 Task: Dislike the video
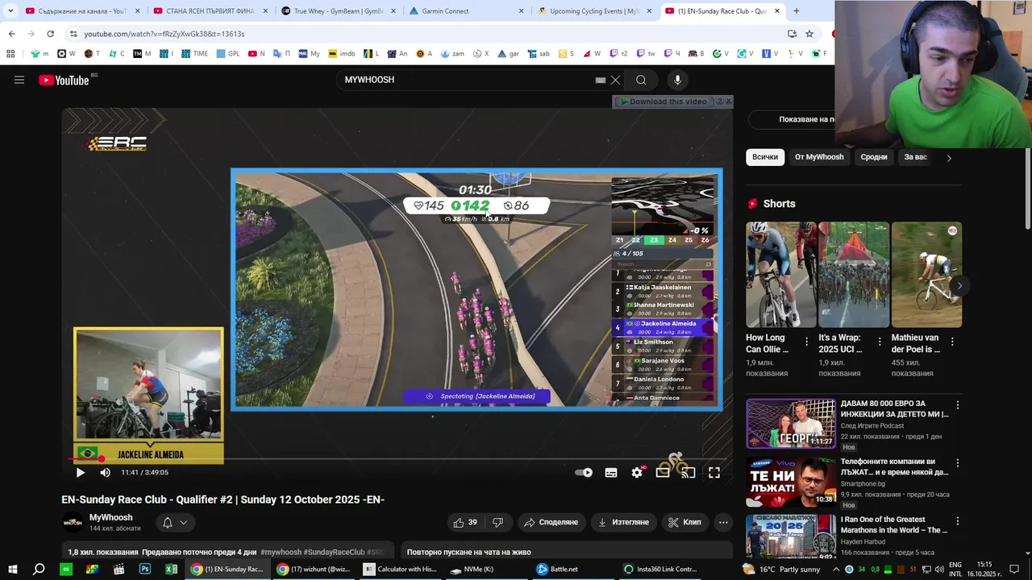[x=497, y=522]
